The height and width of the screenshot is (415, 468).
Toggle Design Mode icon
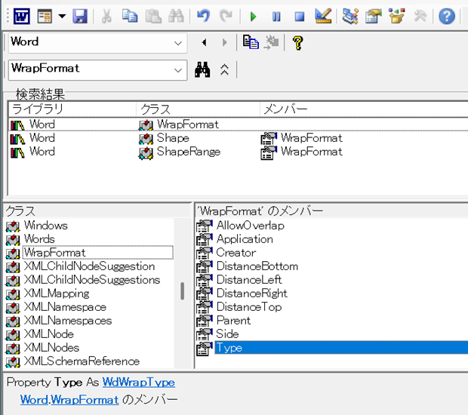(323, 16)
